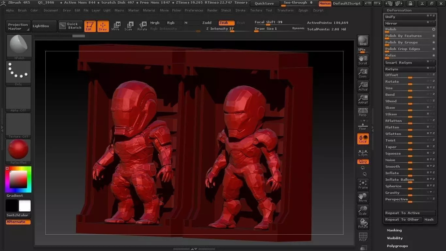Click the Zoom document icon
Viewport: 446px width, 251px height.
point(363,73)
